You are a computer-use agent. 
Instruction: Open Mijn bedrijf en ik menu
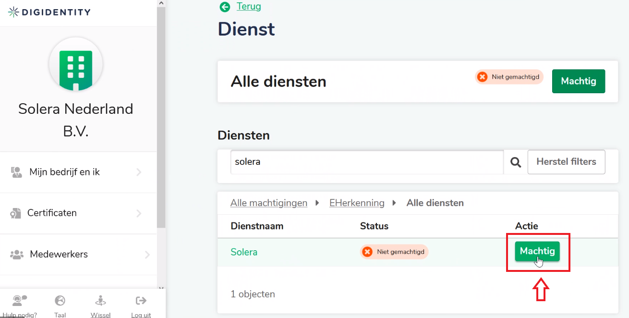pyautogui.click(x=78, y=172)
